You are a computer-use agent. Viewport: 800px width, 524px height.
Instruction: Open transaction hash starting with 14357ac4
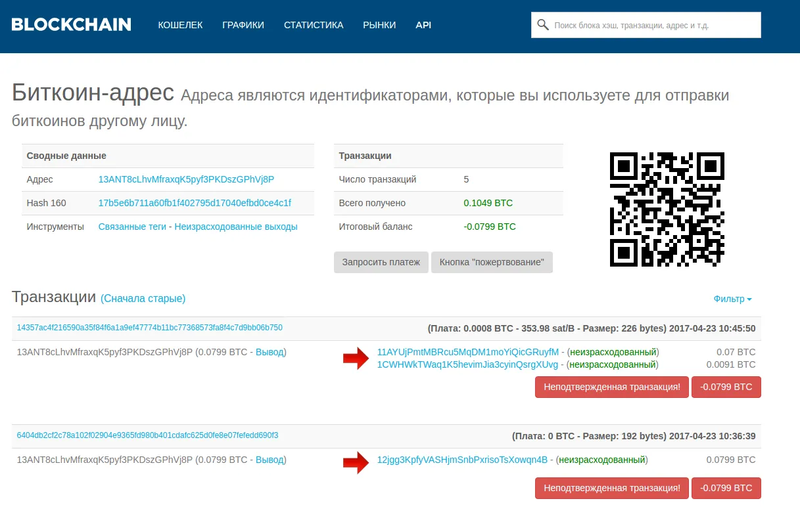point(149,327)
